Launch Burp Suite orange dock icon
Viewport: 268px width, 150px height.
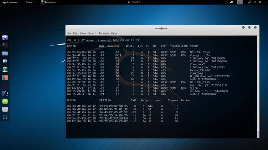(5, 77)
